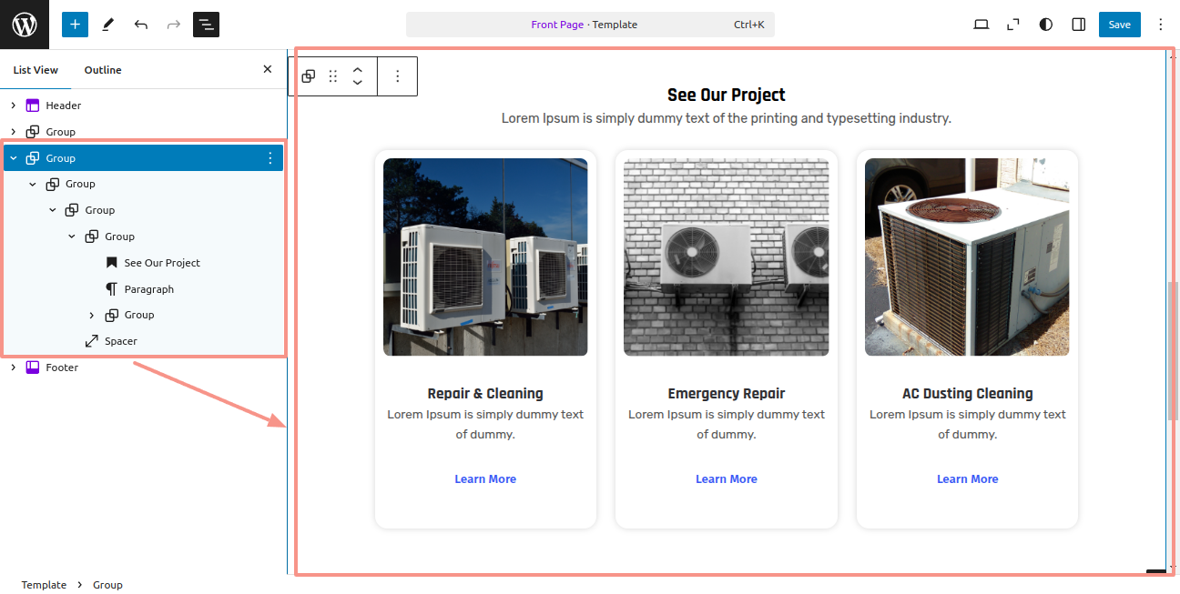
Task: Select the Spacer resize icon in list
Action: [x=92, y=341]
